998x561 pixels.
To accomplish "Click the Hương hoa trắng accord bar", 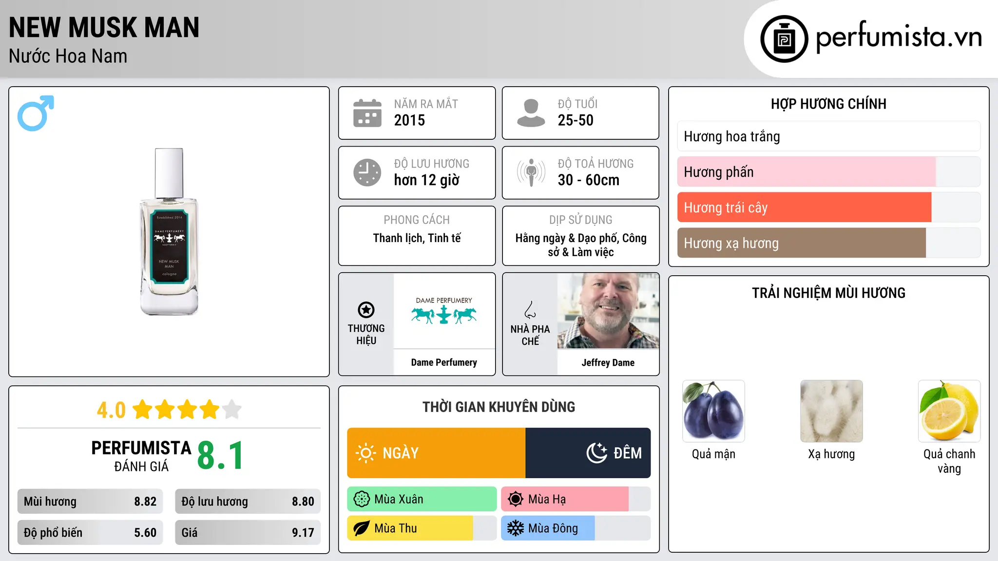I will pos(829,136).
